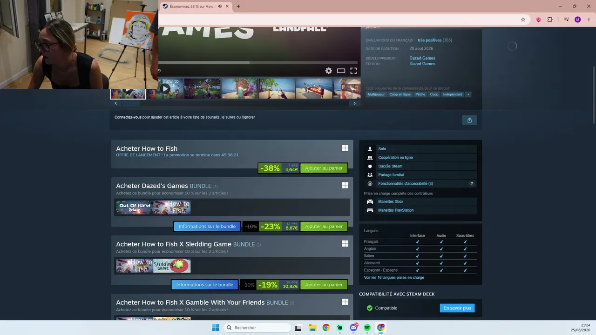Click the Windows search box Rechercher
This screenshot has height=335, width=596.
[257, 328]
